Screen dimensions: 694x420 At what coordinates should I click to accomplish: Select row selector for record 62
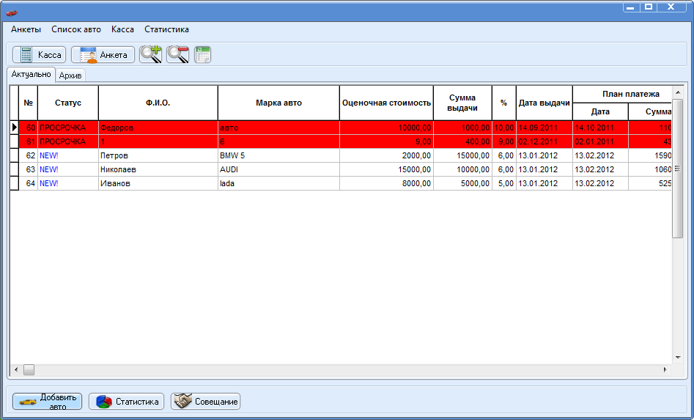(x=14, y=155)
